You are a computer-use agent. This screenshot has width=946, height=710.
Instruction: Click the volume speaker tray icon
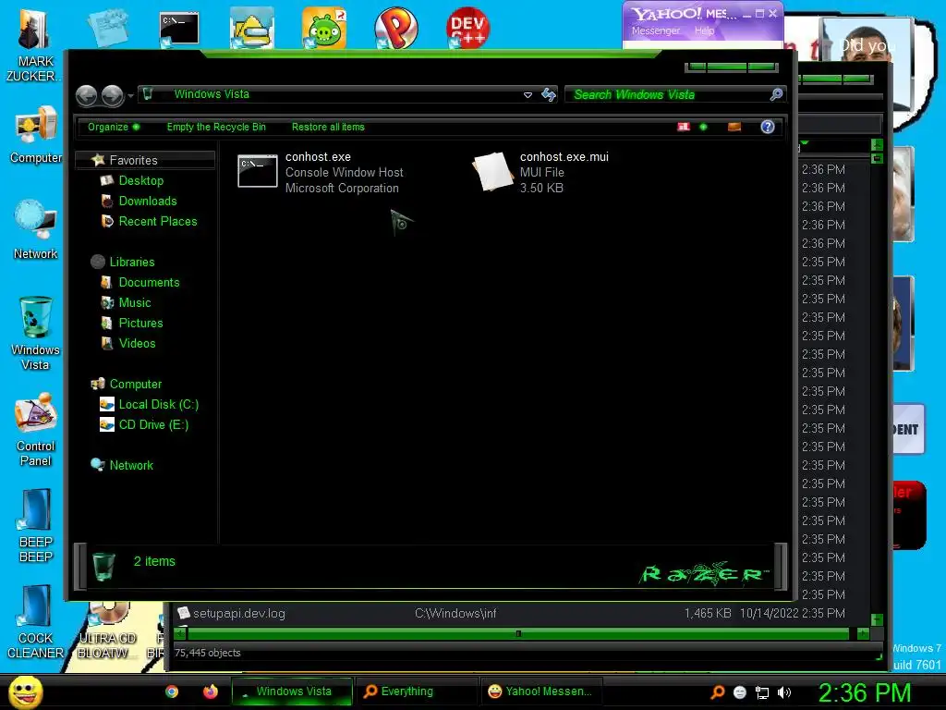pos(784,692)
